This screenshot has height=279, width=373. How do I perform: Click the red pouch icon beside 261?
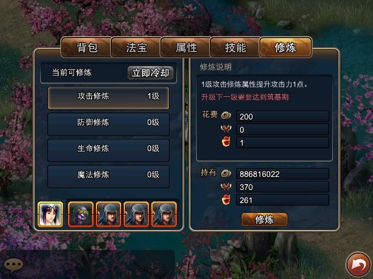point(226,200)
